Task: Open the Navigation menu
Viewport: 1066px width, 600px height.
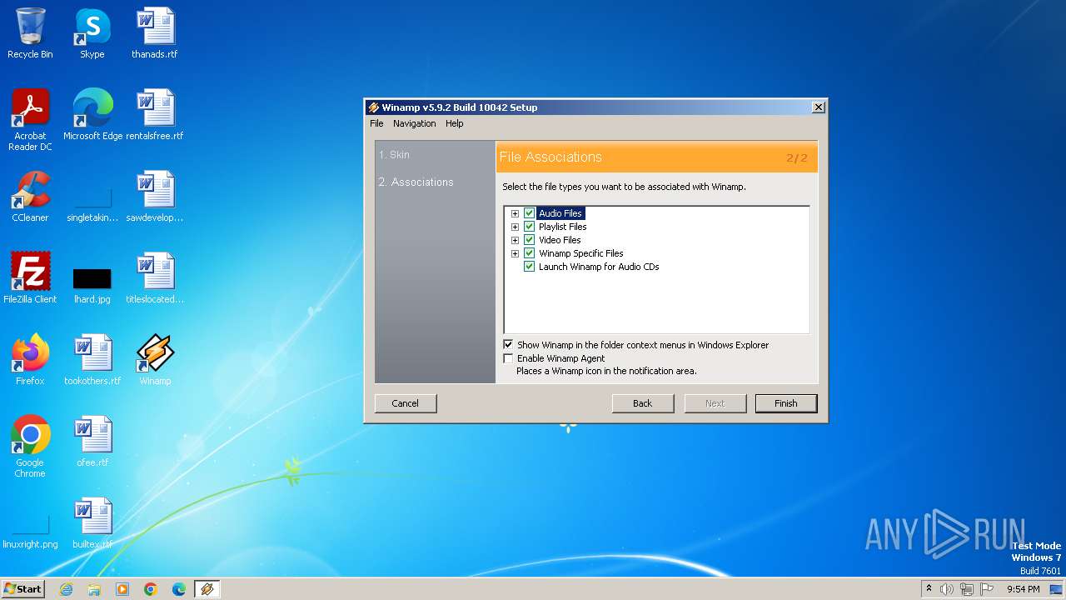Action: pyautogui.click(x=414, y=123)
